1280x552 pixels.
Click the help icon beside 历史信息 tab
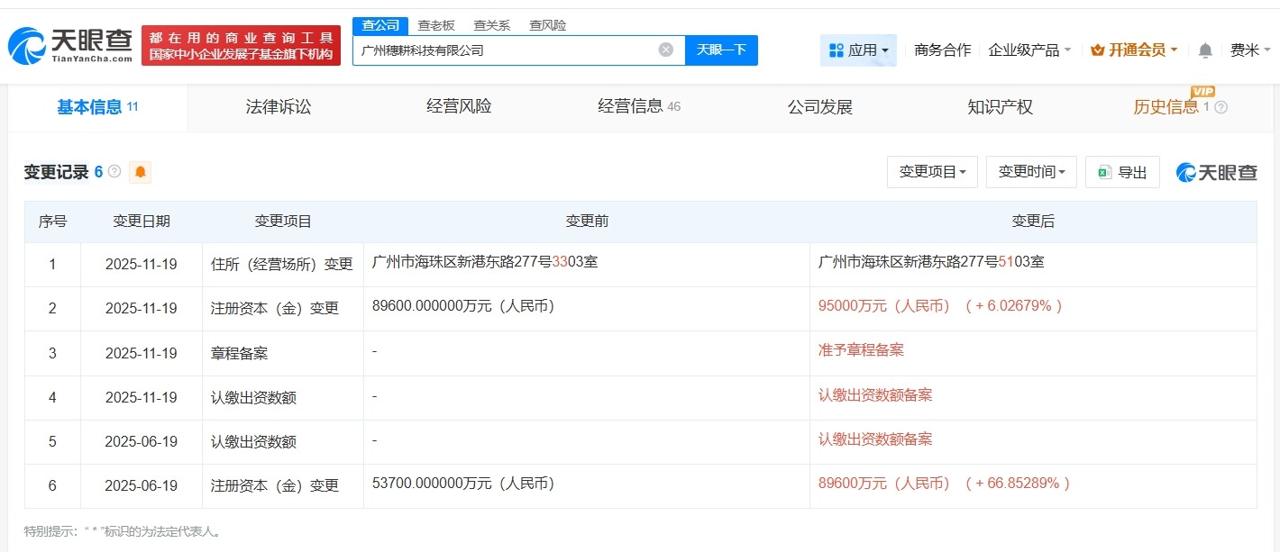point(1221,107)
